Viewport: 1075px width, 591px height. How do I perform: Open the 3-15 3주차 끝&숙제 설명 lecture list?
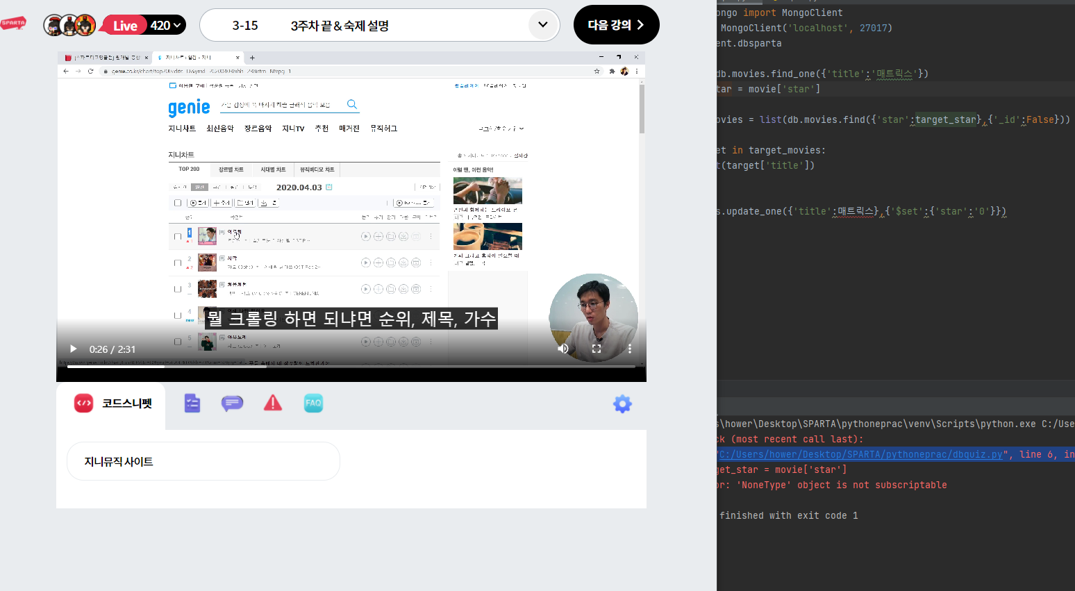coord(380,25)
